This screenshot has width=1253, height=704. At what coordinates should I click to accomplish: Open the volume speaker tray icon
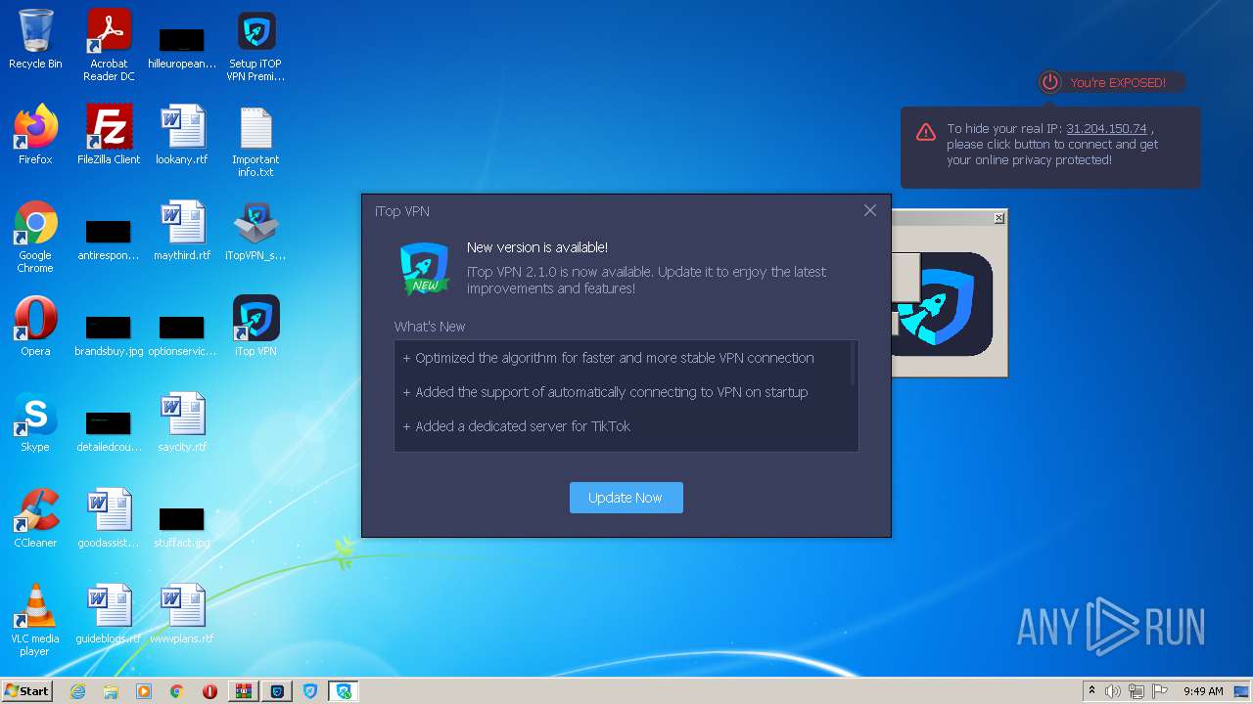pos(1113,691)
